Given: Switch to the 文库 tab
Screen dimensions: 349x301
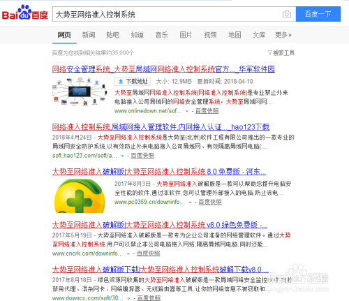Looking at the screenshot, I should (259, 35).
